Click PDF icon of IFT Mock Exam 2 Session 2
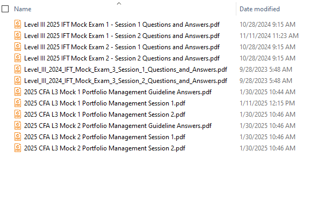This screenshot has height=212, width=311. (18, 58)
